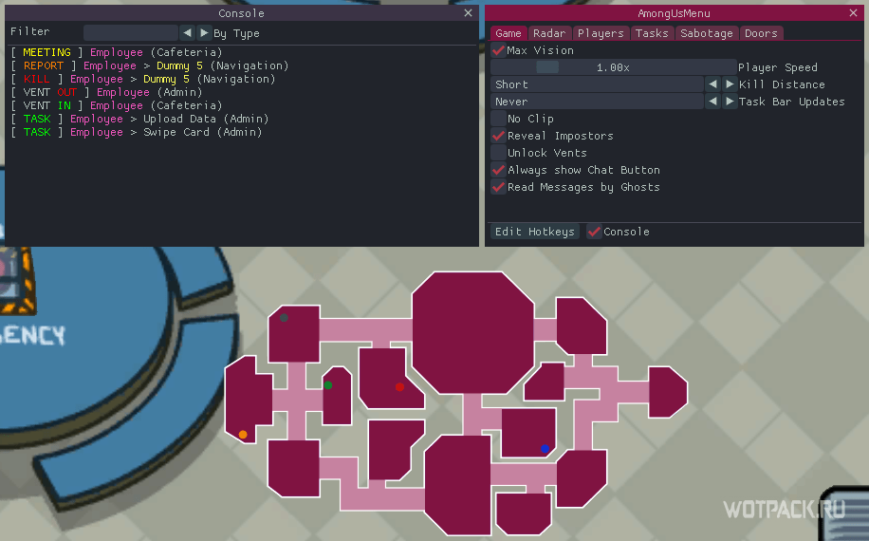Open the Doors tab
Image resolution: width=869 pixels, height=541 pixels.
coord(761,33)
